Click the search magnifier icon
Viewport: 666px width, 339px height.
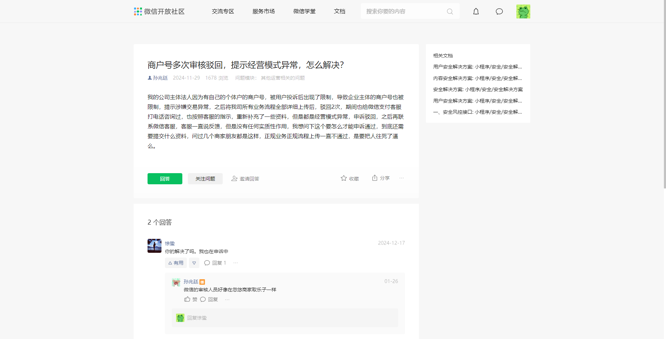coord(450,11)
